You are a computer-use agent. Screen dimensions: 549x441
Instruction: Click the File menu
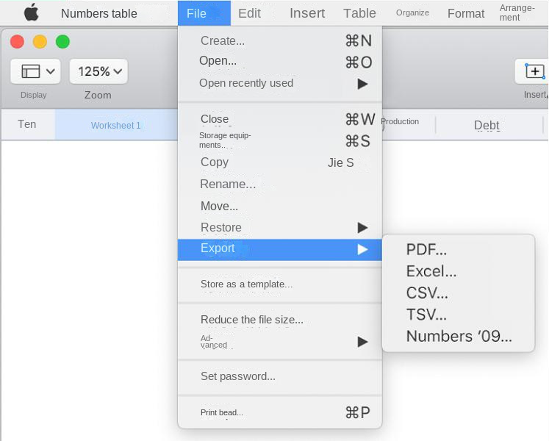coord(204,13)
